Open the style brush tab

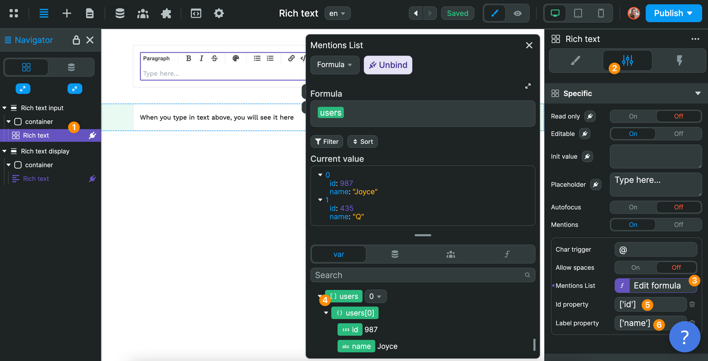click(x=575, y=61)
